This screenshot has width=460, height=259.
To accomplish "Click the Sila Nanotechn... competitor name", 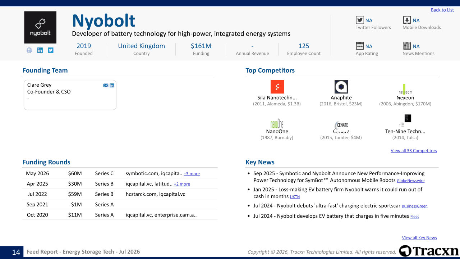I will pyautogui.click(x=277, y=97).
